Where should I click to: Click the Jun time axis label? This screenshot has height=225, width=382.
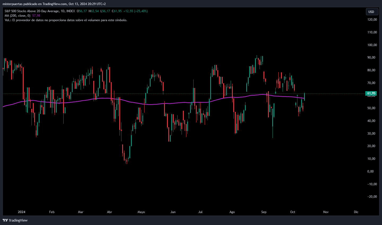[x=173, y=212]
